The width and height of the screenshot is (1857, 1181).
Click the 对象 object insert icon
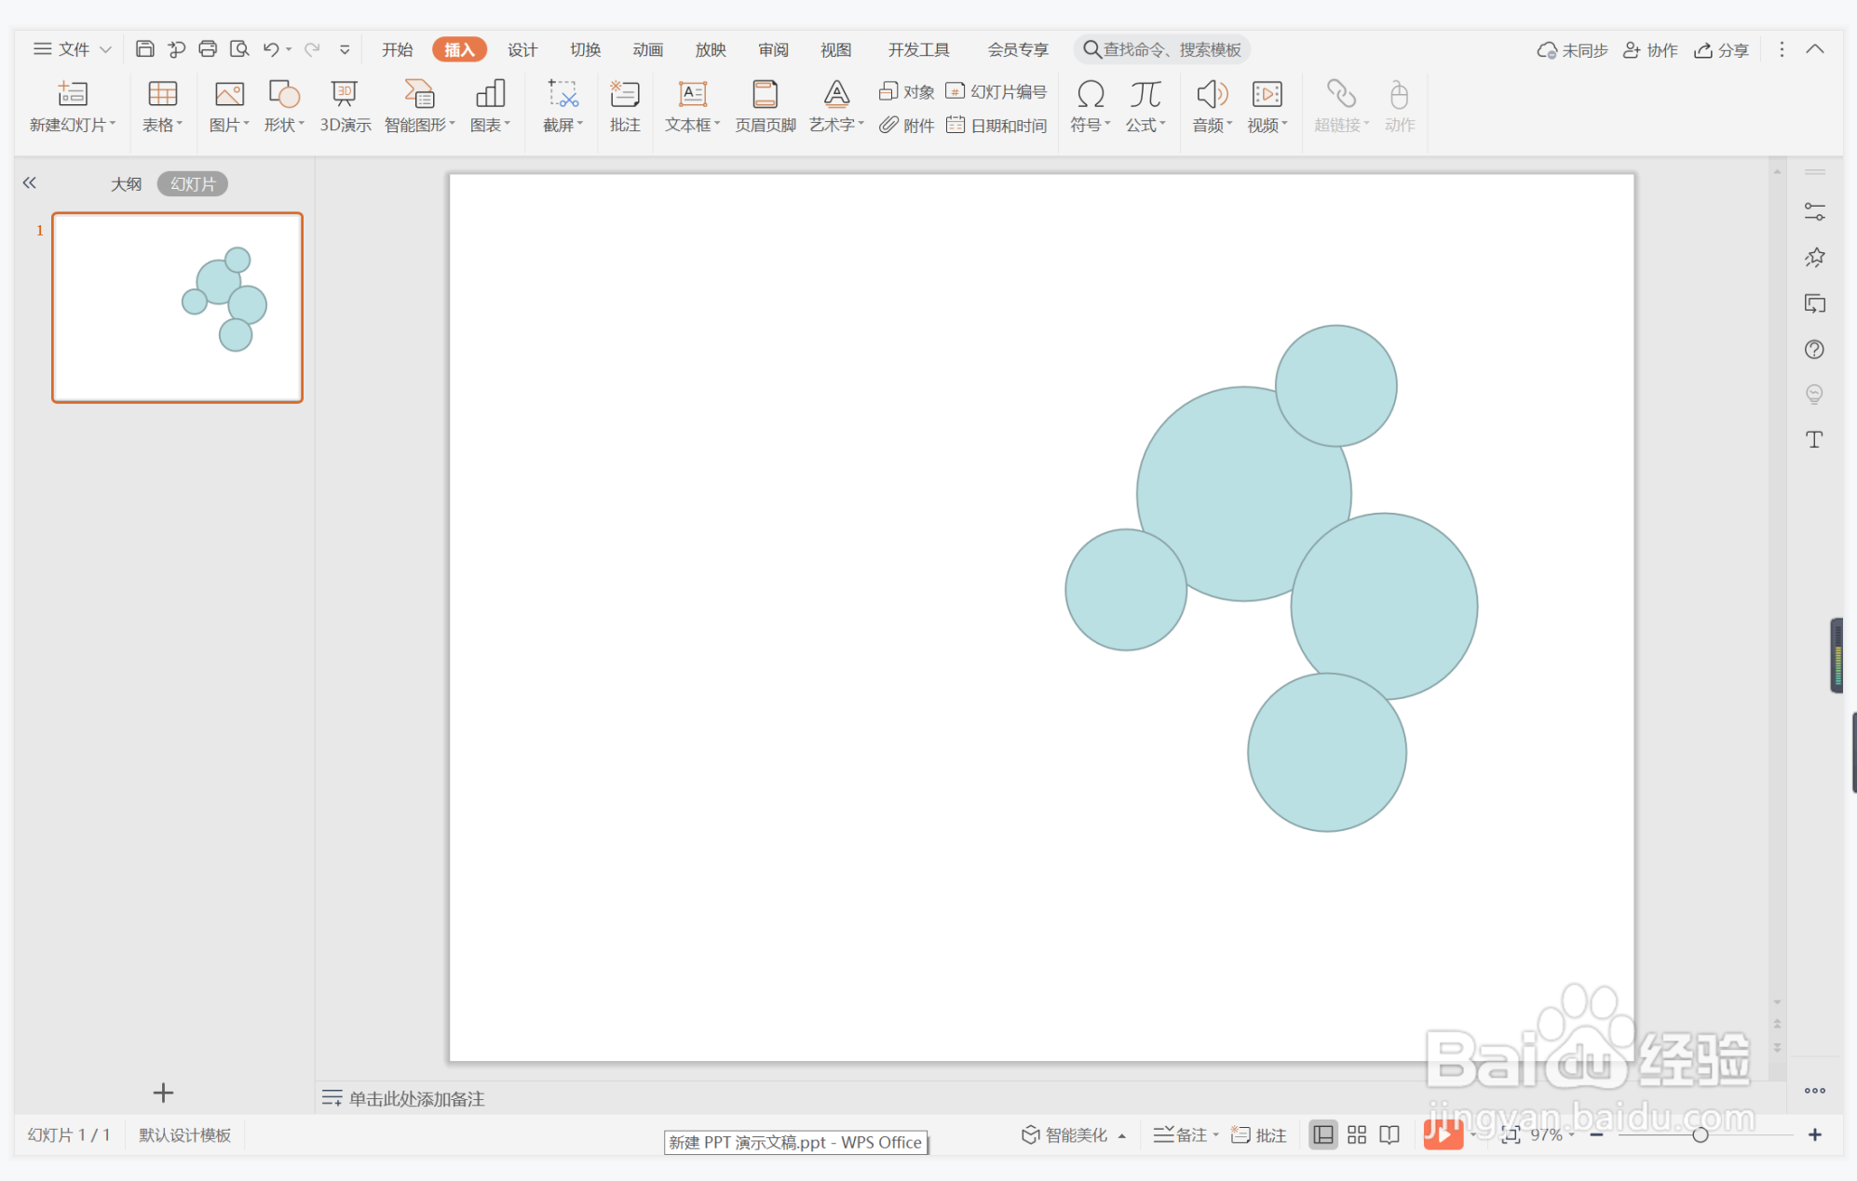click(906, 91)
